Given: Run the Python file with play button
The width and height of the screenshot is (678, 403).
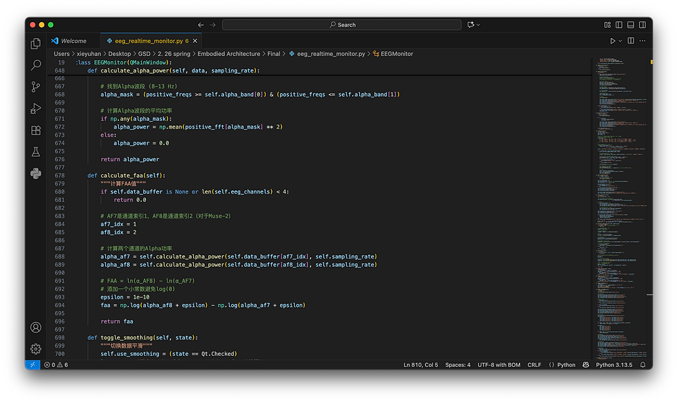Looking at the screenshot, I should click(612, 41).
